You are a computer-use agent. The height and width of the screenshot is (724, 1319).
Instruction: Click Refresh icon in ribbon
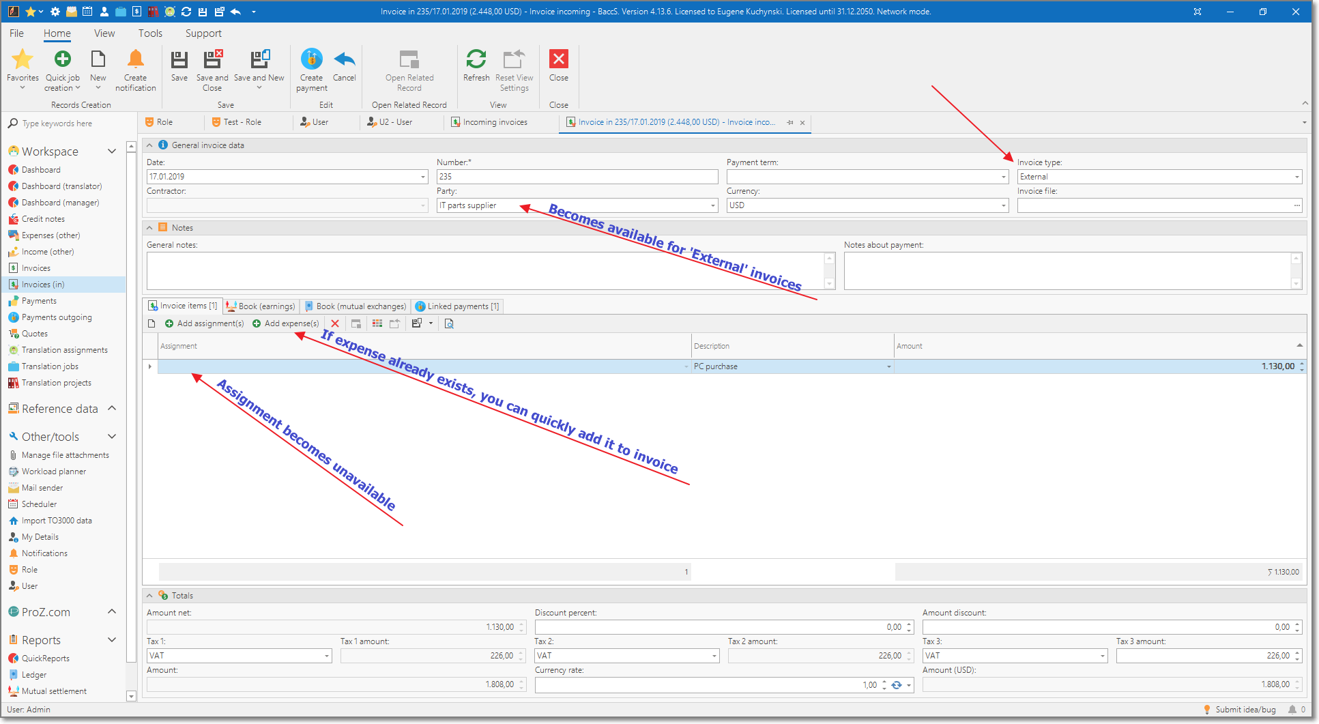(x=476, y=59)
